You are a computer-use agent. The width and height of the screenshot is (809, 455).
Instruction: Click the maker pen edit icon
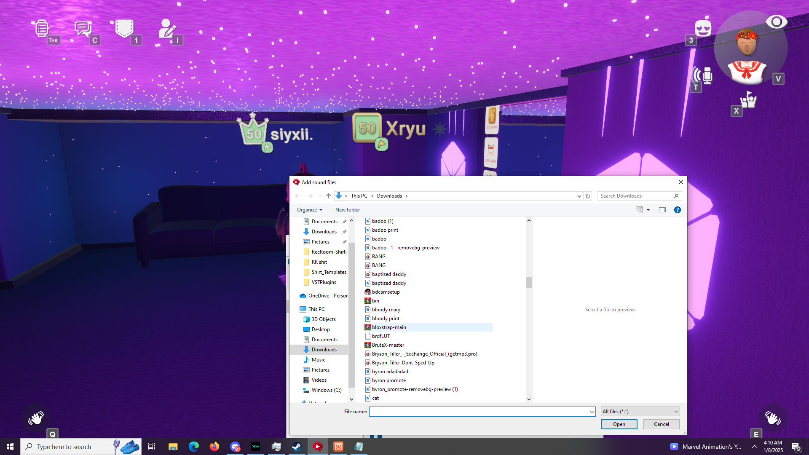166,29
